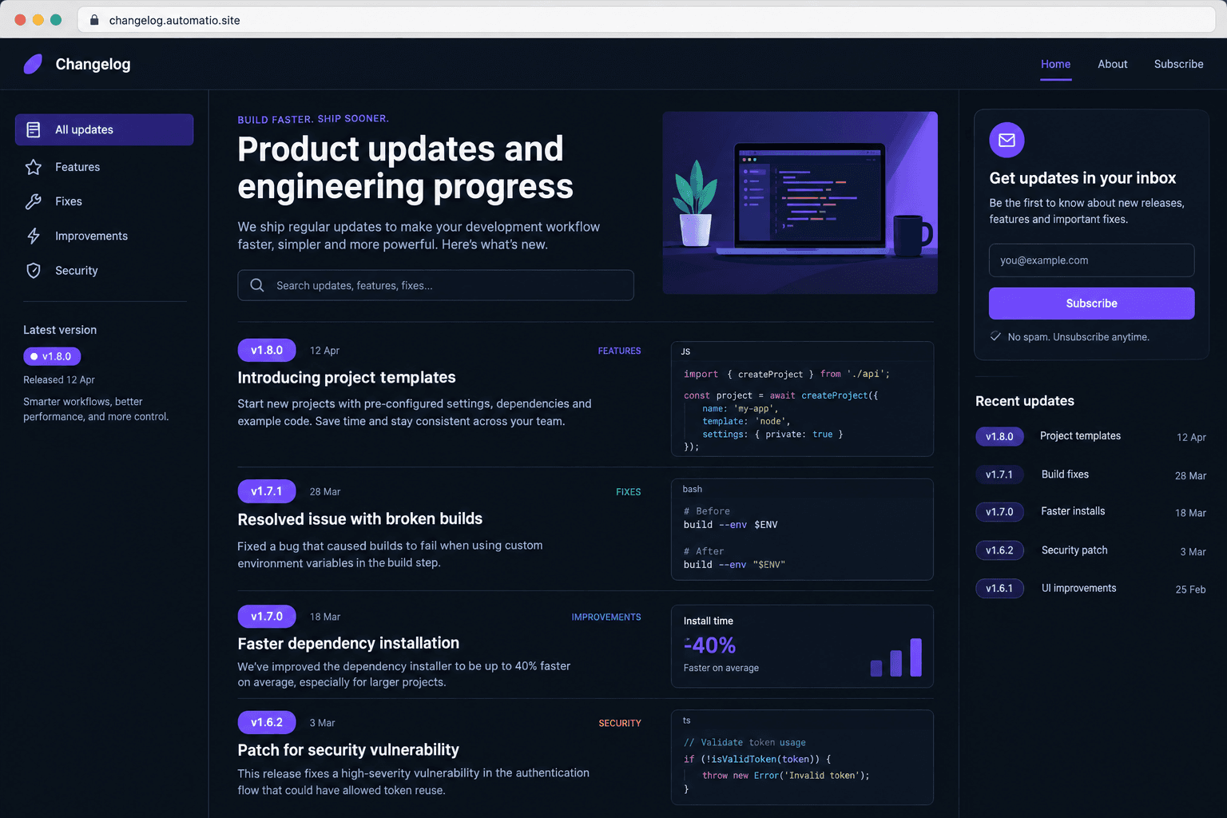Open Resolved issue with broken builds entry
This screenshot has width=1227, height=818.
click(360, 518)
